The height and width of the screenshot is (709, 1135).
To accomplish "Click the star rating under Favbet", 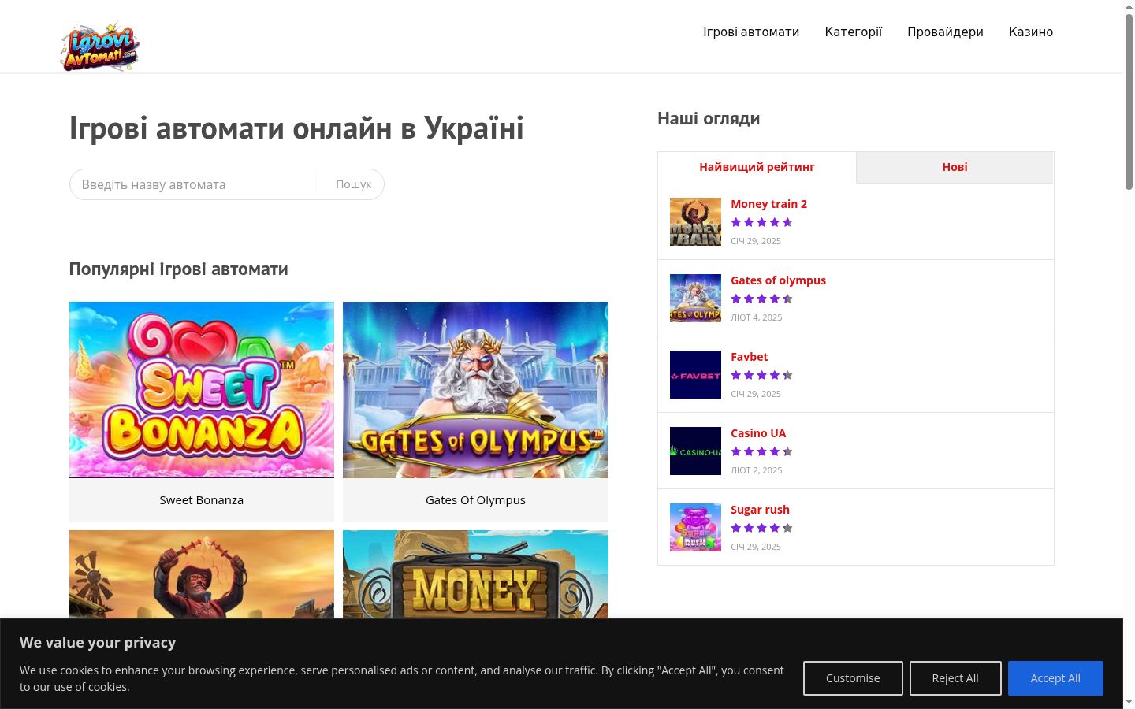I will (x=761, y=375).
